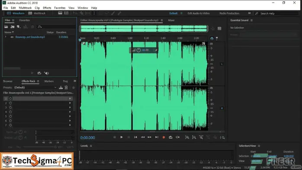
Task: Open the Effects menu
Action: pyautogui.click(x=47, y=8)
